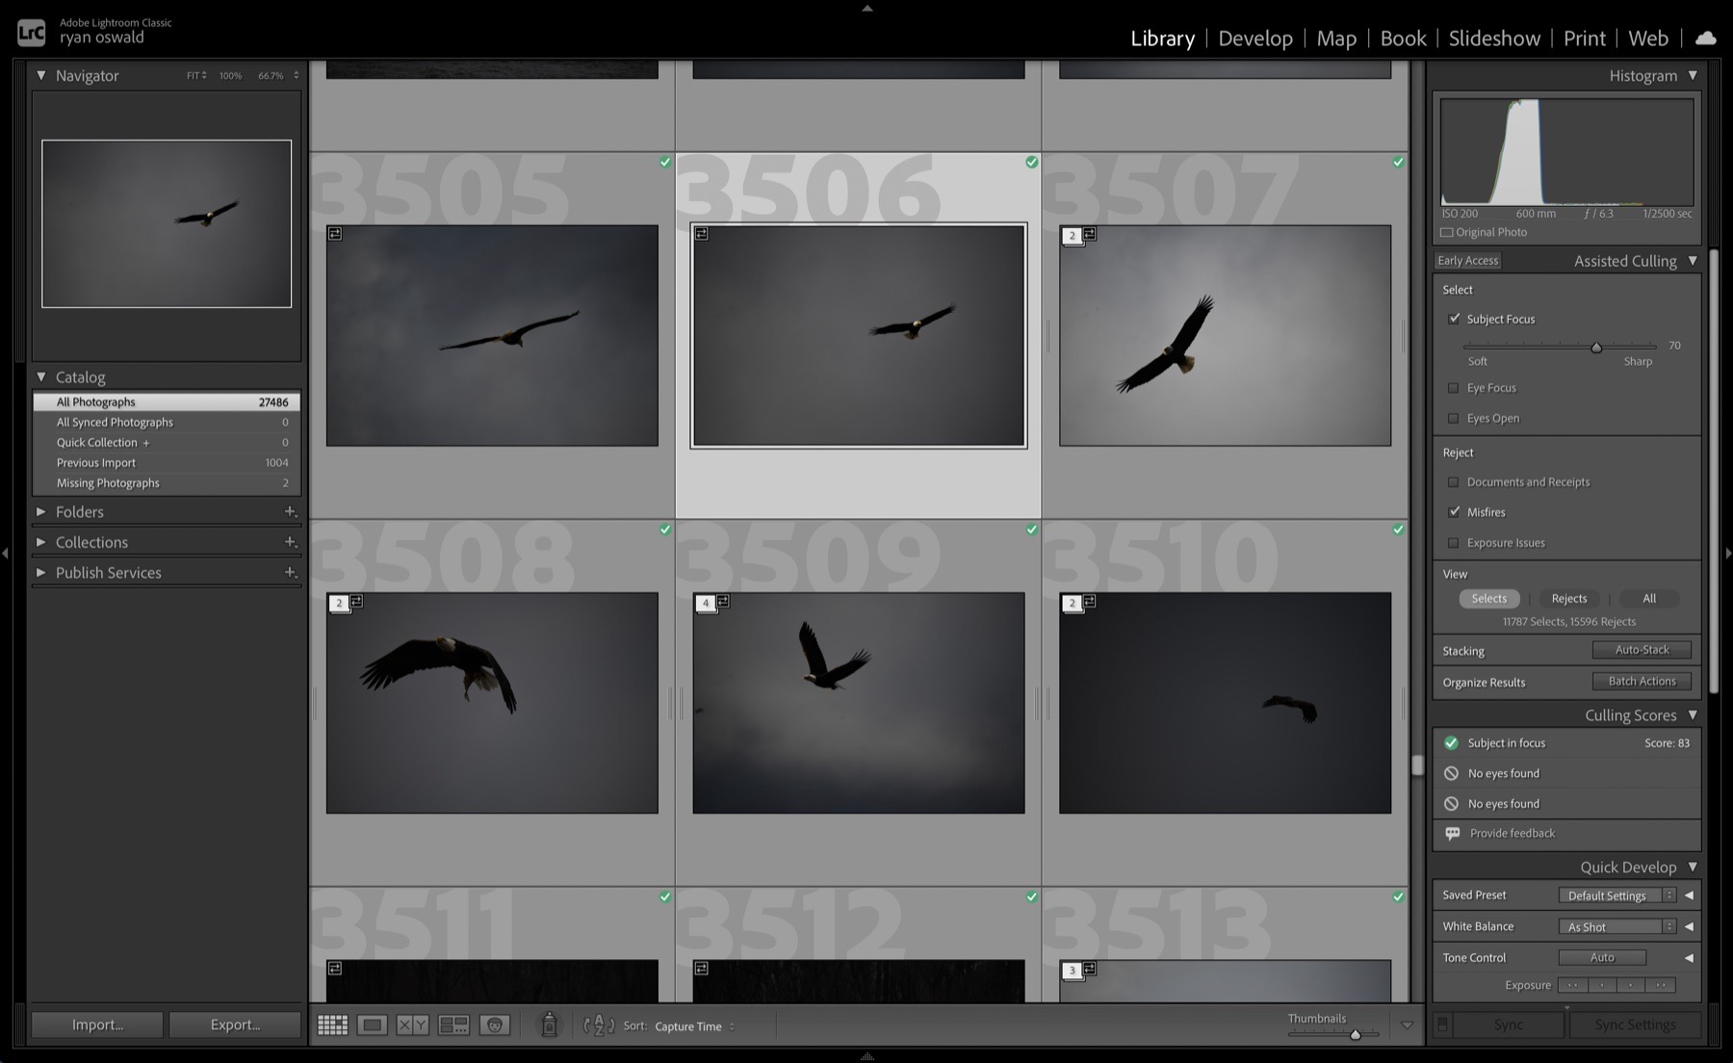Click green checkmark on photo 3510
This screenshot has width=1733, height=1063.
(1399, 530)
